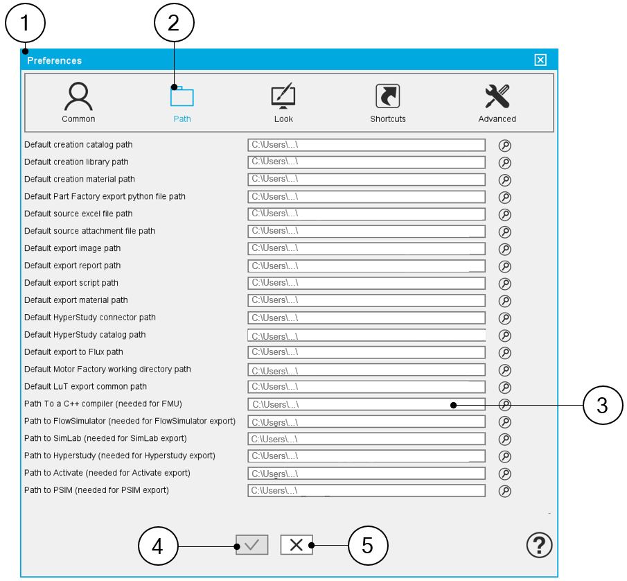Image resolution: width=627 pixels, height=581 pixels.
Task: Browse for Default export image path
Action: point(505,250)
